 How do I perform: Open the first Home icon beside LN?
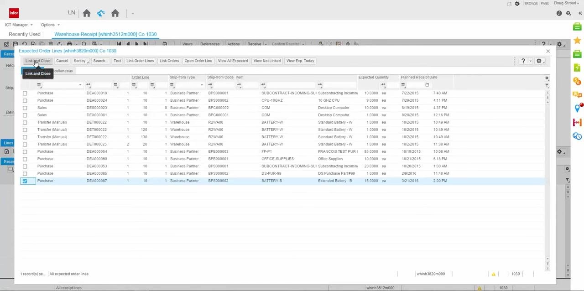click(x=87, y=13)
